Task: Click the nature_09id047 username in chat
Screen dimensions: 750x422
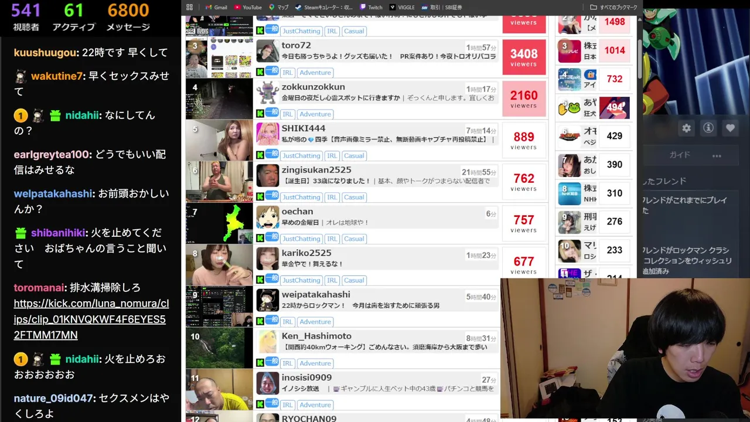Action: click(x=54, y=399)
